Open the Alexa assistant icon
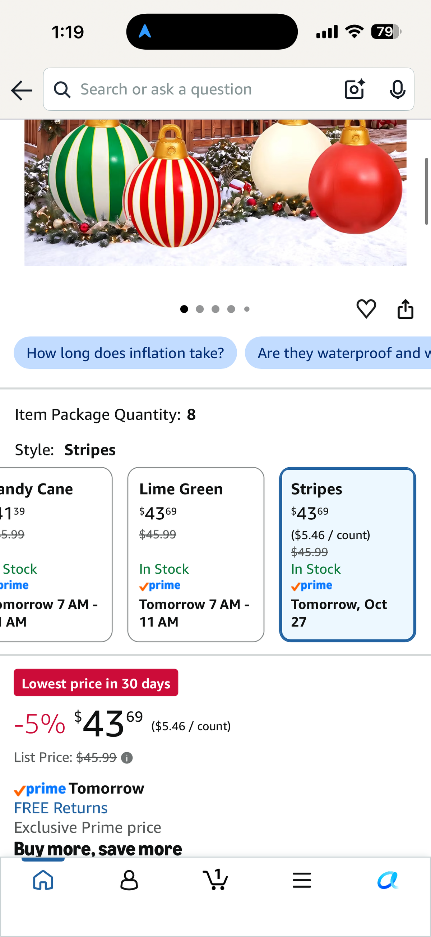431x937 pixels. (x=388, y=880)
